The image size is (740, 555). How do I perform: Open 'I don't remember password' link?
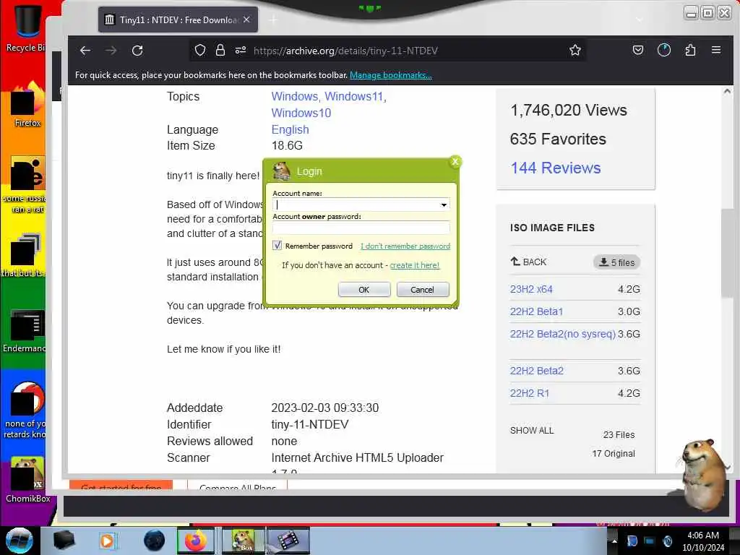click(x=405, y=246)
